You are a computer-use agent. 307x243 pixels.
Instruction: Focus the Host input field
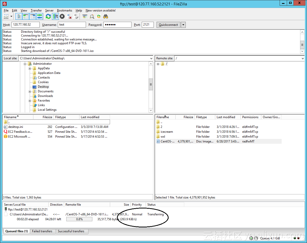26,25
